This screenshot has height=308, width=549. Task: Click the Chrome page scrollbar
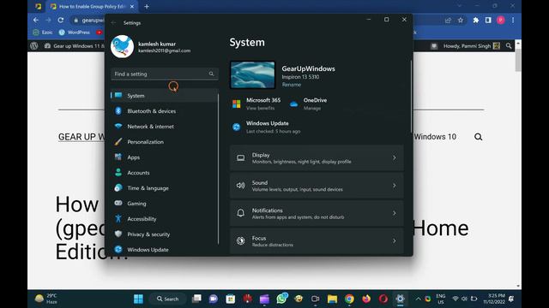[518, 60]
